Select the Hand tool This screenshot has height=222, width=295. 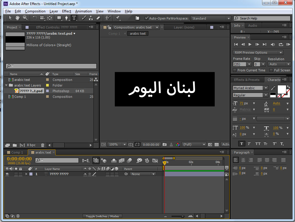(x=18, y=18)
